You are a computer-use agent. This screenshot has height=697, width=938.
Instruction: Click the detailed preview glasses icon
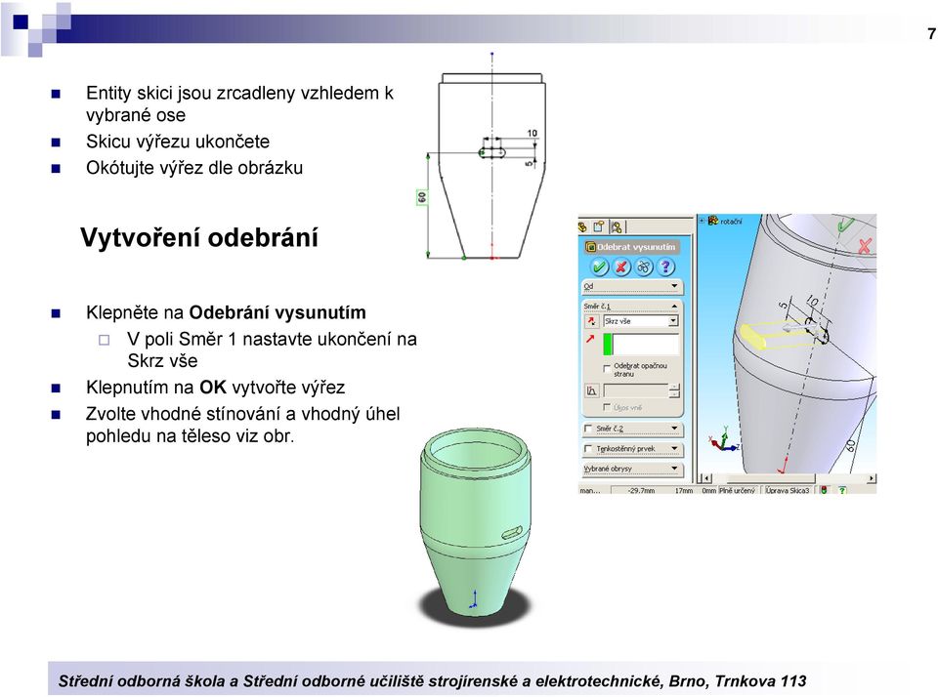click(x=644, y=266)
